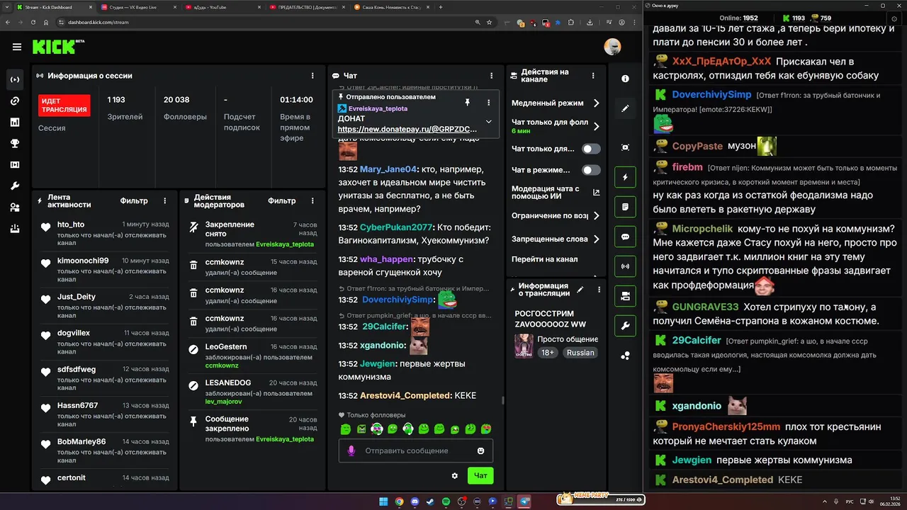Screen dimensions: 907x510
Task: Open the donatepay link in pinned message
Action: (x=407, y=130)
